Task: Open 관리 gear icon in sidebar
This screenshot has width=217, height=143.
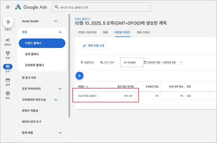Action: tap(8, 94)
